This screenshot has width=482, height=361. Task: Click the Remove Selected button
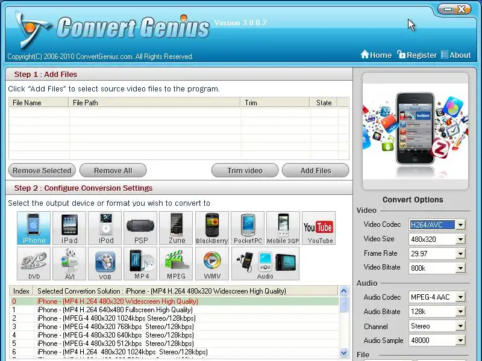pos(42,170)
